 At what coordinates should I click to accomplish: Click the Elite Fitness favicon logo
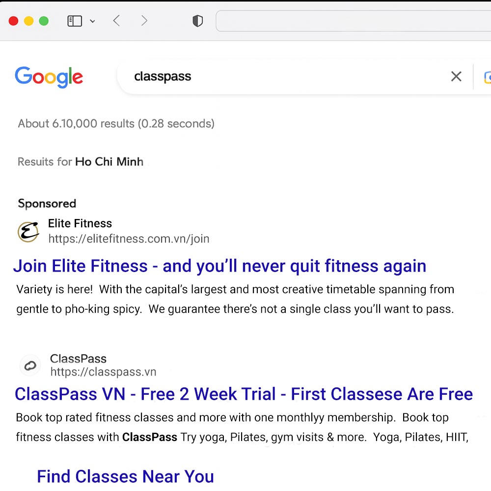click(28, 232)
